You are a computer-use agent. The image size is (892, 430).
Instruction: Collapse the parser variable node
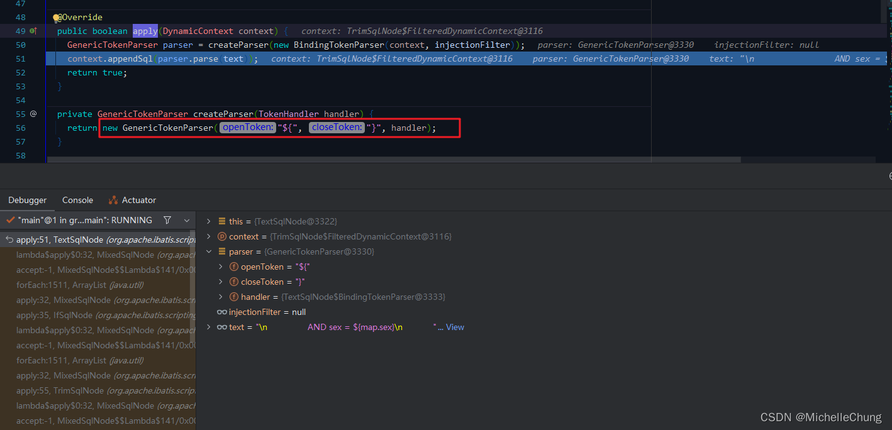click(209, 251)
